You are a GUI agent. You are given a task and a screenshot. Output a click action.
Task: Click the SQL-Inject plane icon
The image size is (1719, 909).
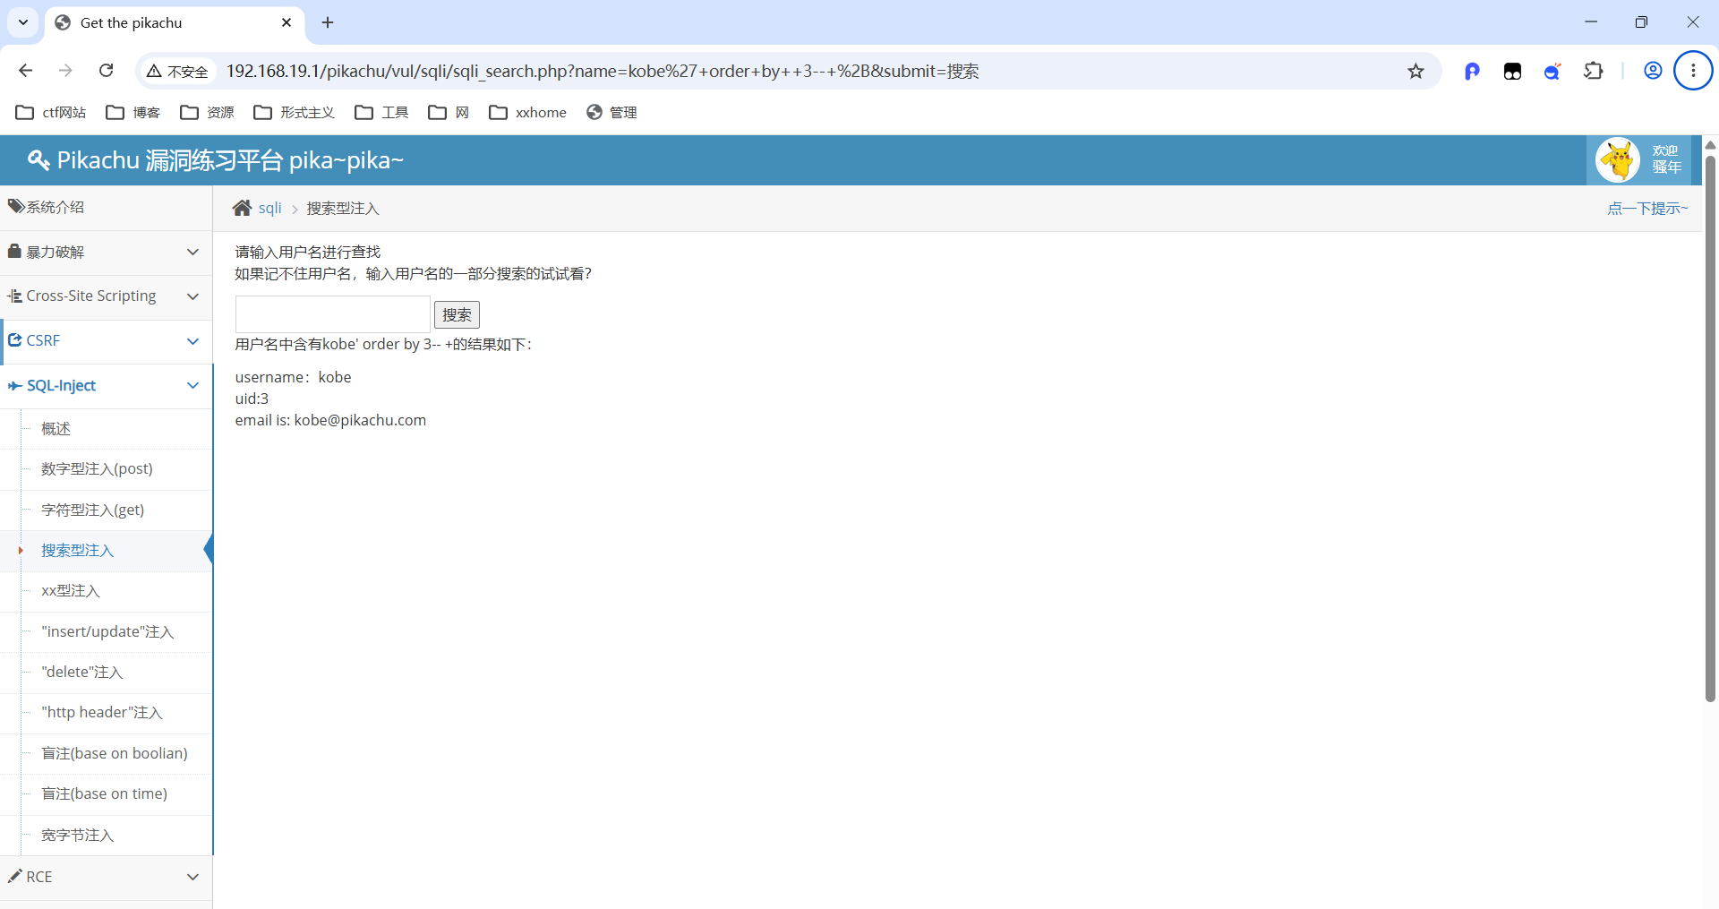[x=14, y=385]
